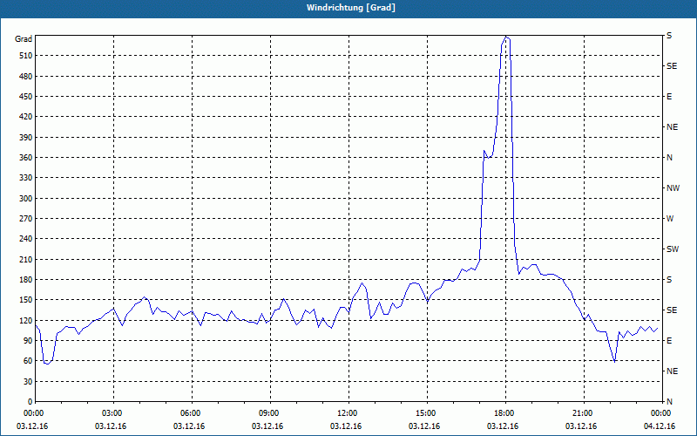Click the curve's dip to 60 after 22:00

[614, 361]
